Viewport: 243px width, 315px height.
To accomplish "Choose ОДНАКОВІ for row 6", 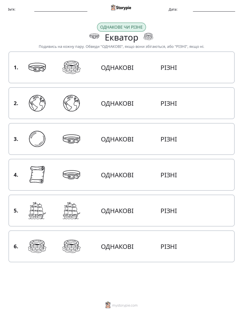I will pos(117,246).
